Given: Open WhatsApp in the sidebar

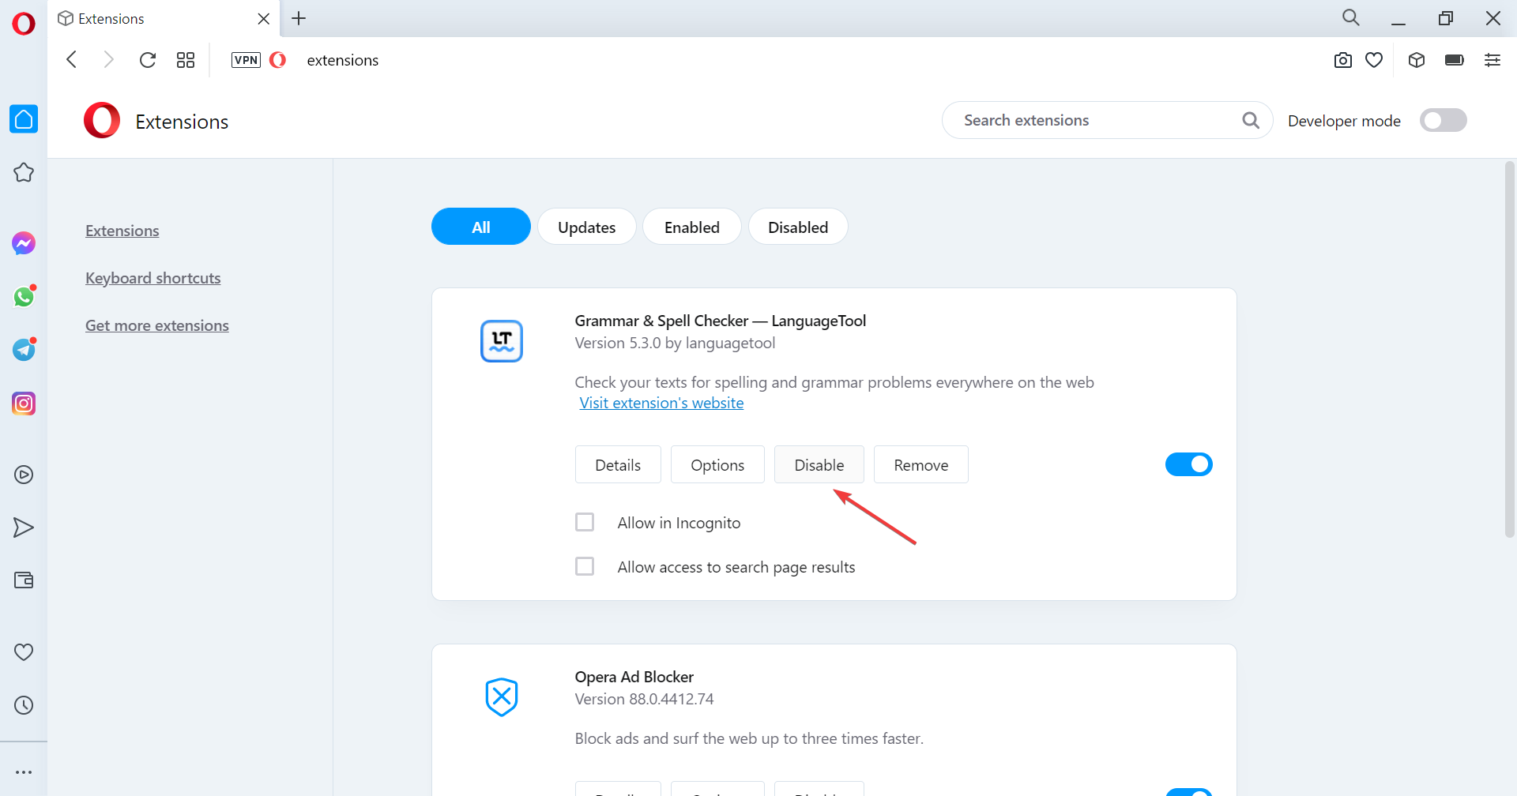Looking at the screenshot, I should point(24,297).
